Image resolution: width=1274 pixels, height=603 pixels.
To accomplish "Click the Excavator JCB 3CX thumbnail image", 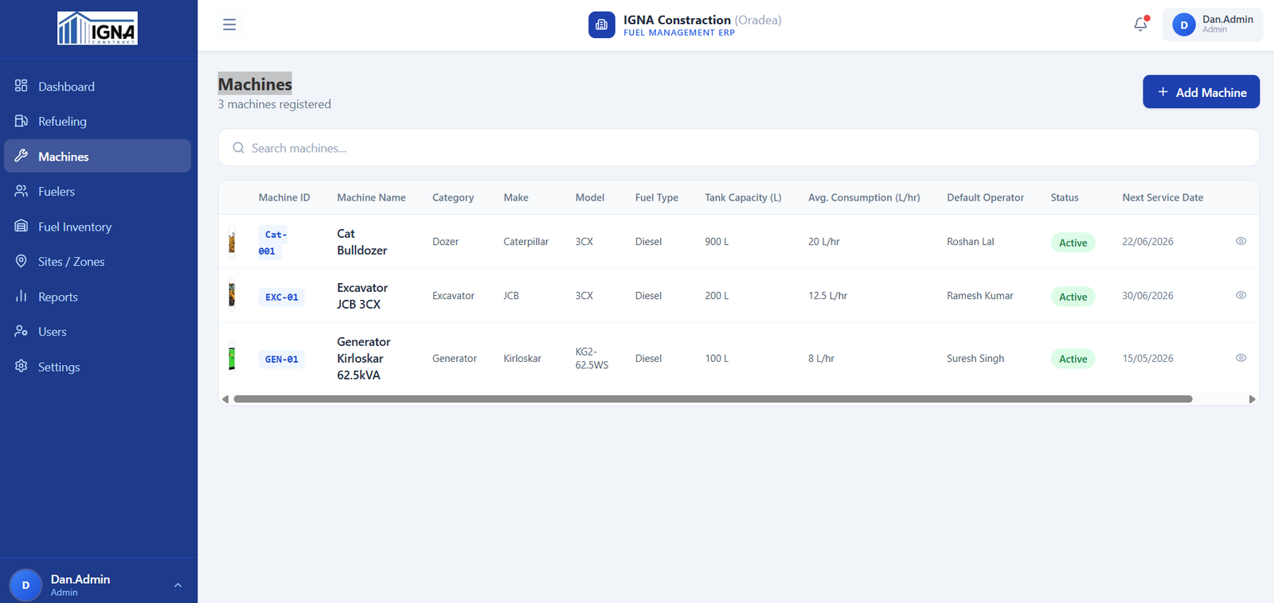I will (232, 295).
